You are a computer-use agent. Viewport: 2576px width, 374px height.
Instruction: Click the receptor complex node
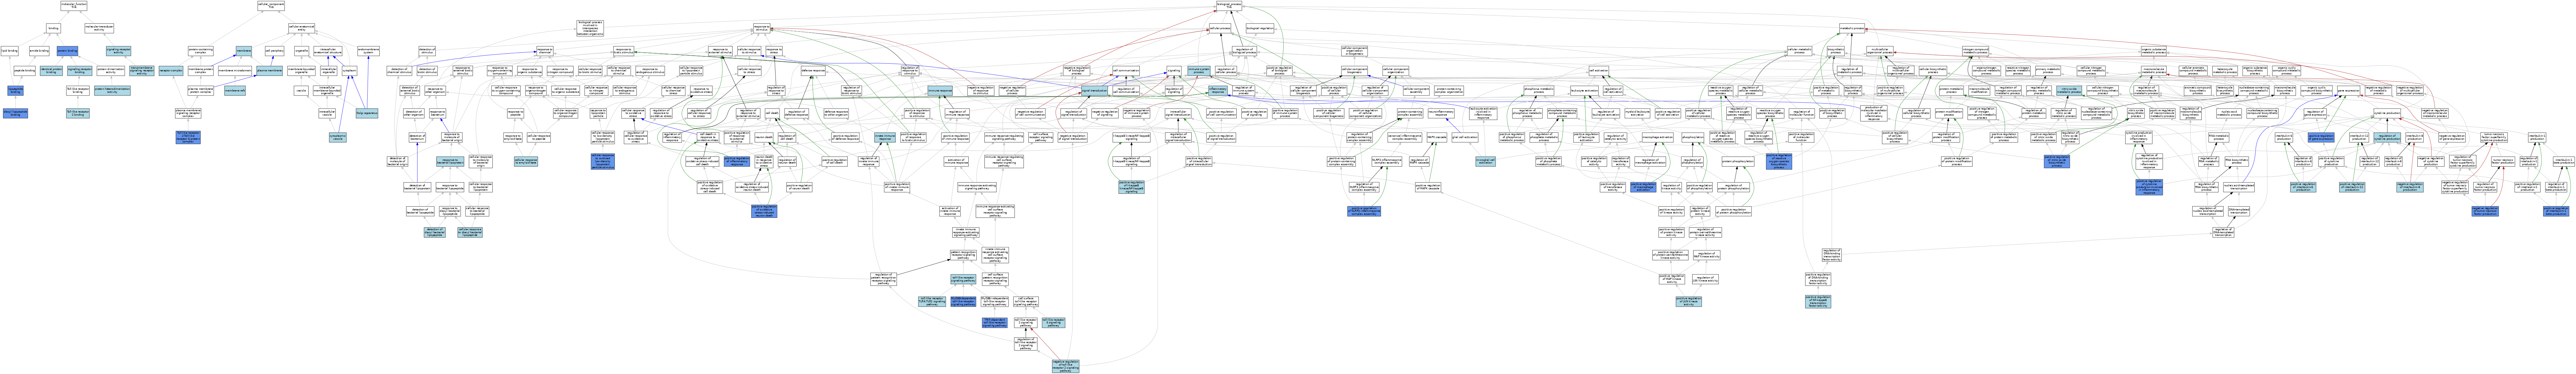click(171, 71)
